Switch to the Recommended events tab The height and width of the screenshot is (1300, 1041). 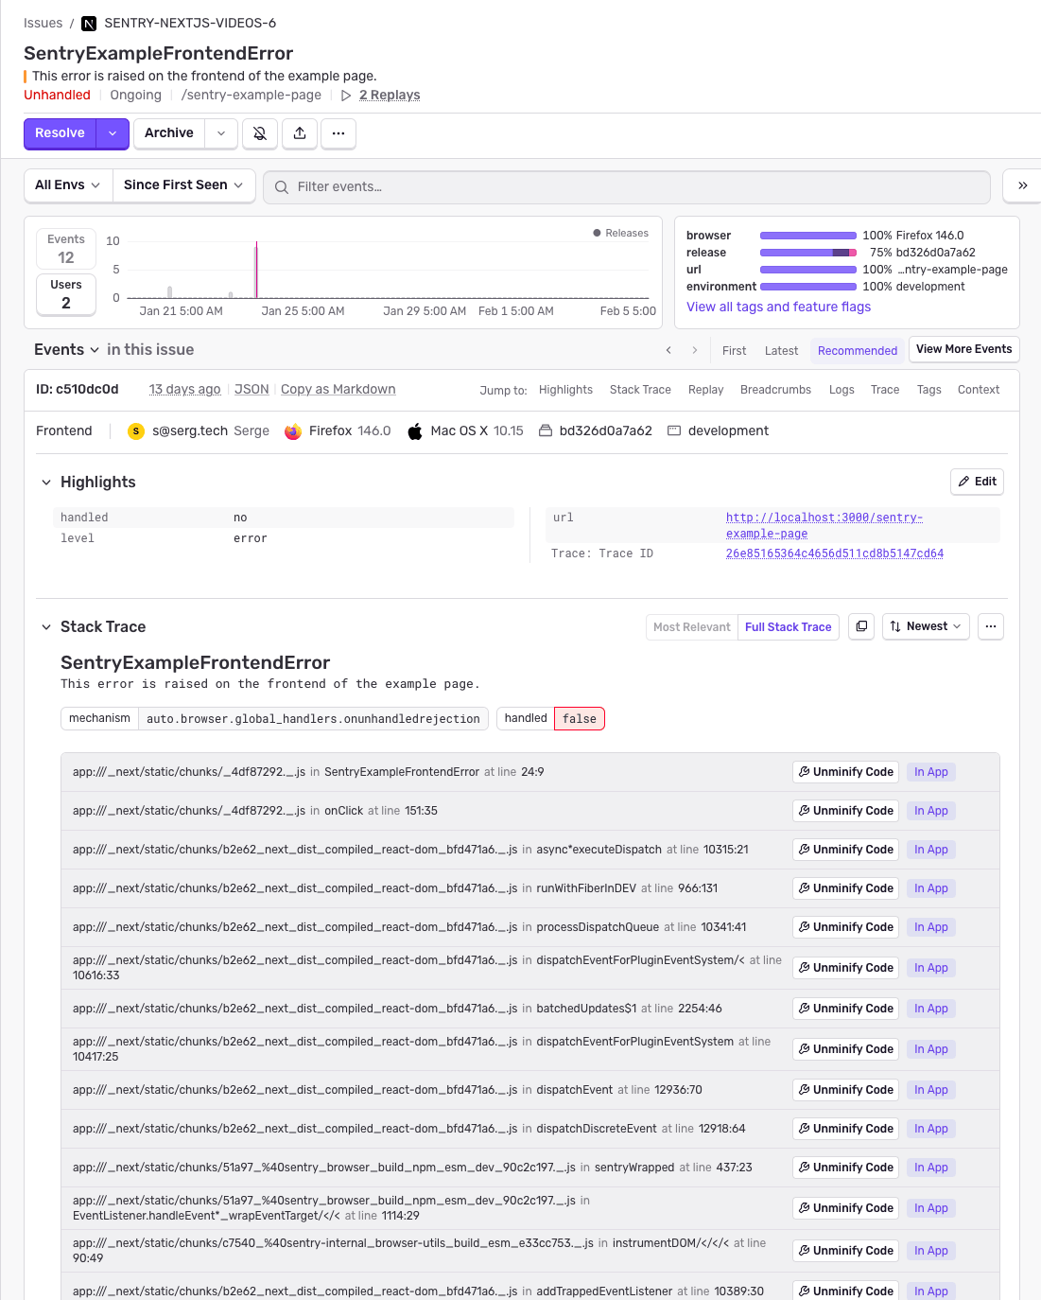click(x=857, y=350)
